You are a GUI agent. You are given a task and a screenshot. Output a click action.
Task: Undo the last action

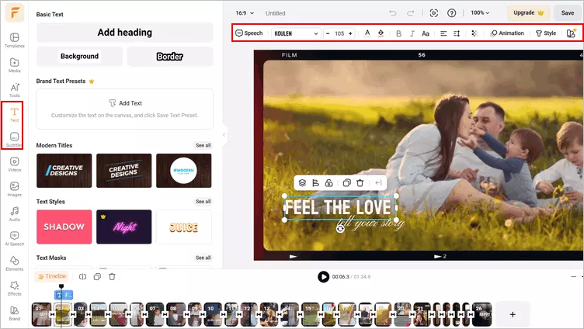pos(393,13)
